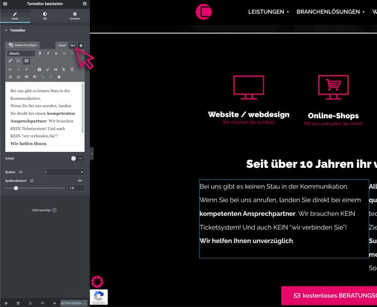Switch editor to Text mode
Screen dimensions: 377x307
(73, 46)
